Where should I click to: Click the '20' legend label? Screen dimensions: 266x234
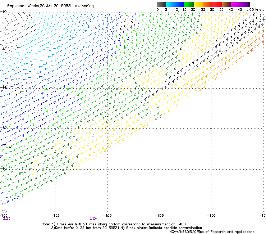[193, 10]
